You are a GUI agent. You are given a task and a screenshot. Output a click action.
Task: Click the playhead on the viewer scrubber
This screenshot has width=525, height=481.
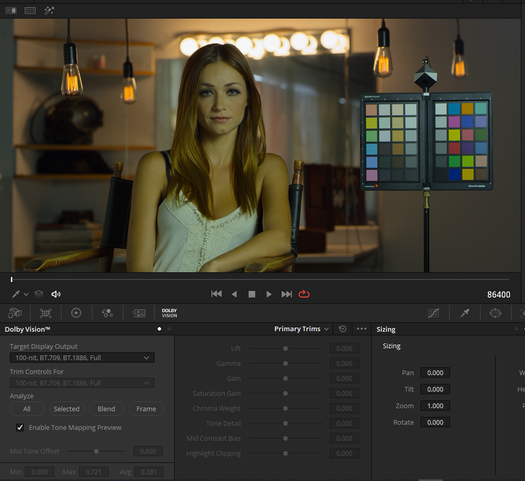[x=11, y=279]
